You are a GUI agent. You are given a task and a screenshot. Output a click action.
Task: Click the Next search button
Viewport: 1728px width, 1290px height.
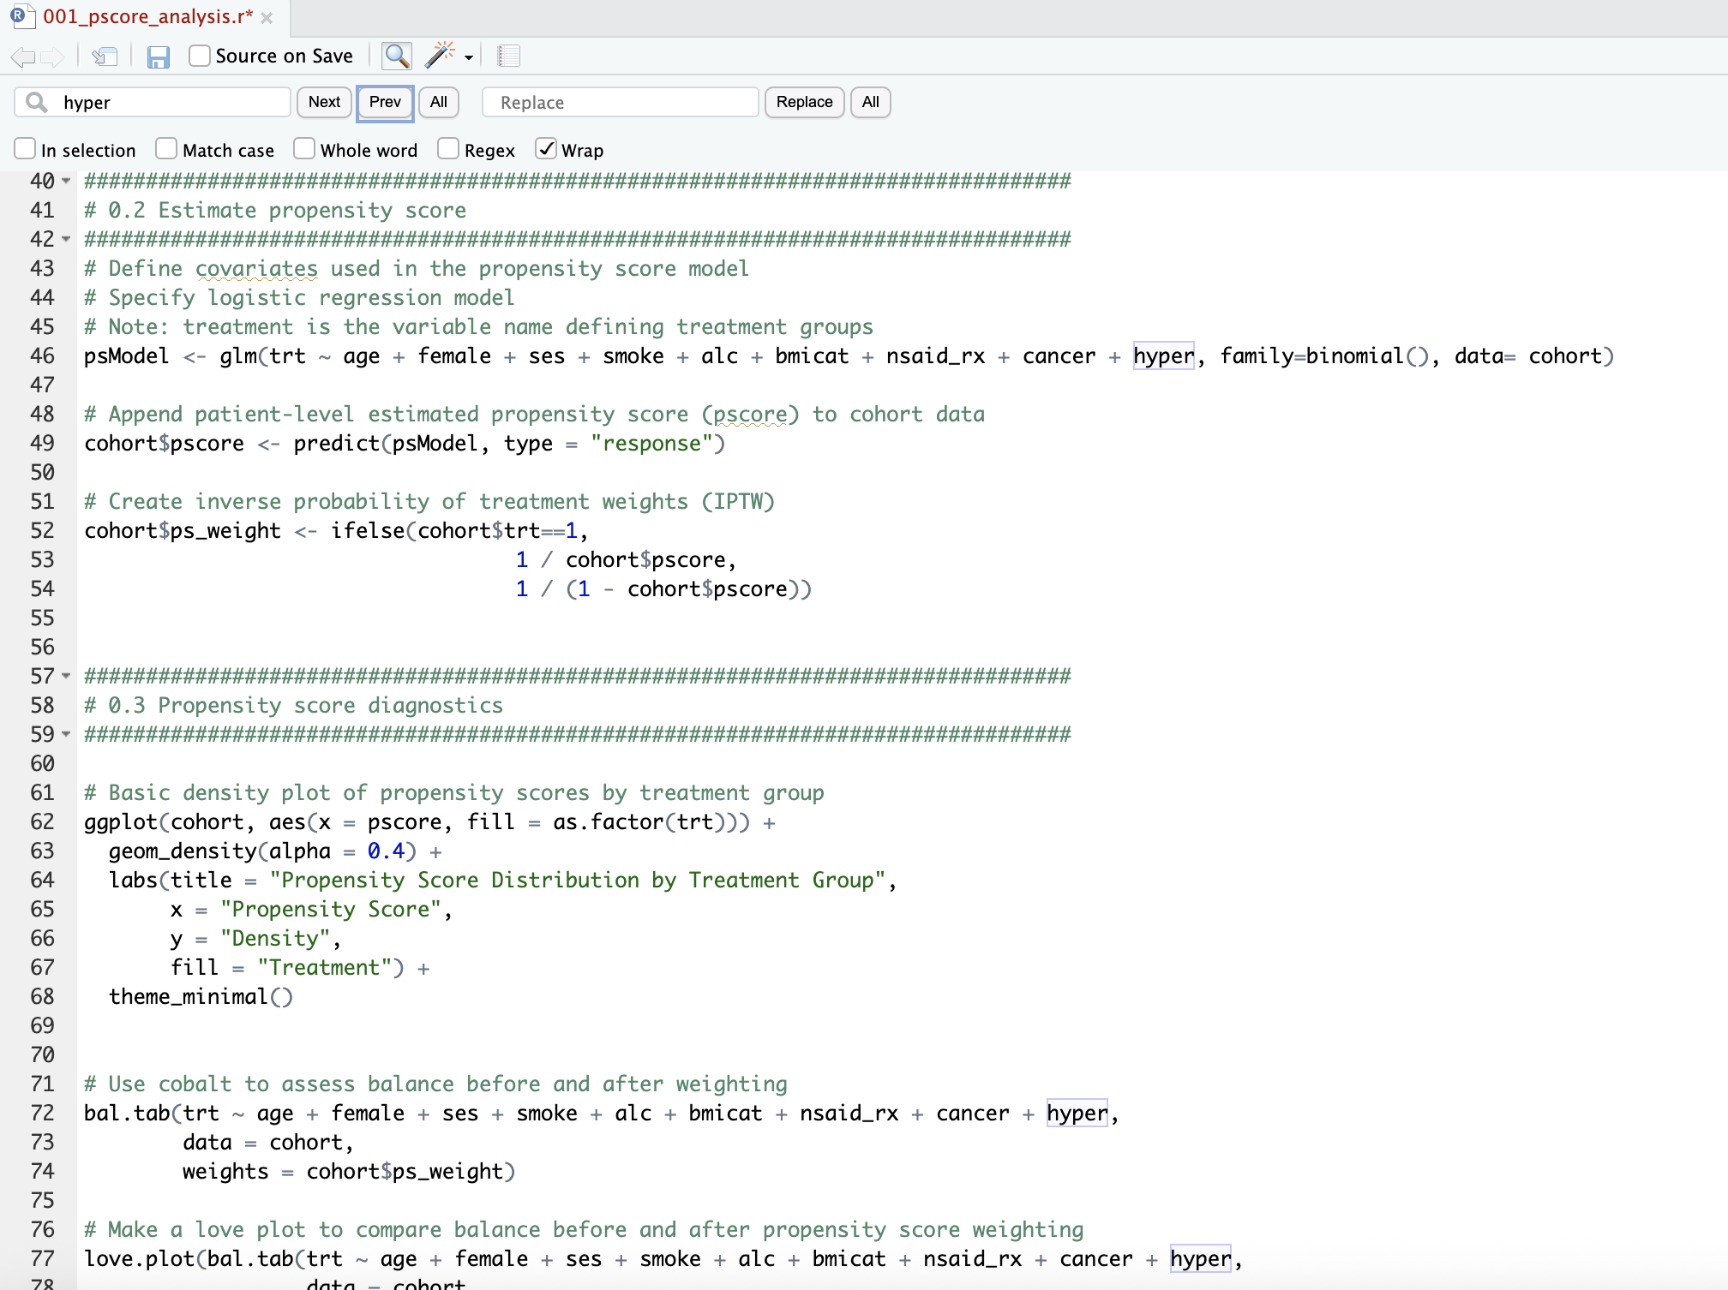(x=324, y=102)
